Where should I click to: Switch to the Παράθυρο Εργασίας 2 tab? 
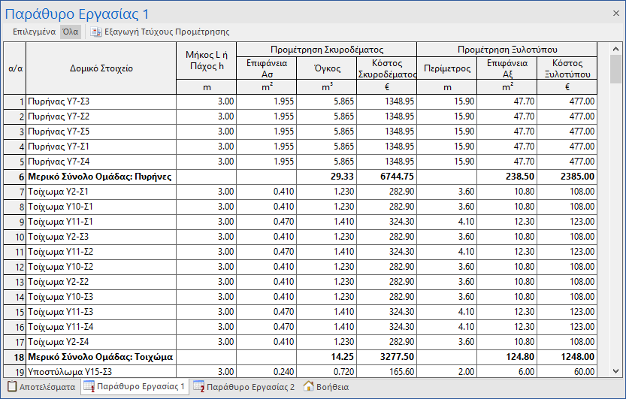click(x=250, y=387)
